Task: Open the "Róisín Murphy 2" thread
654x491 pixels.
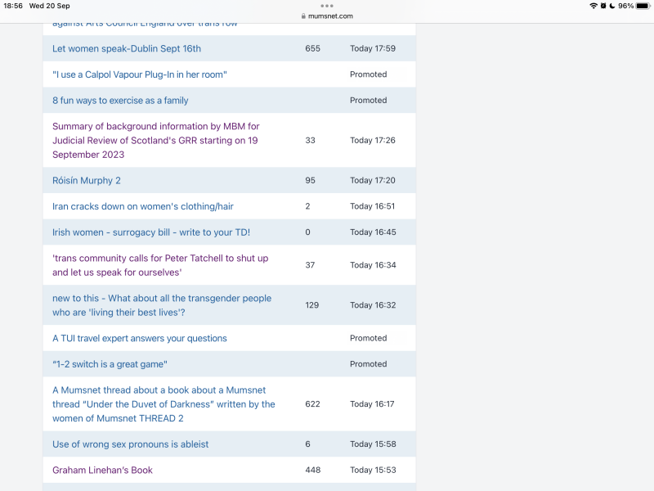Action: point(87,180)
